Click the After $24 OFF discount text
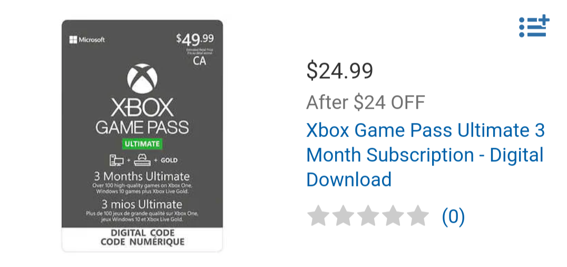 pos(366,102)
